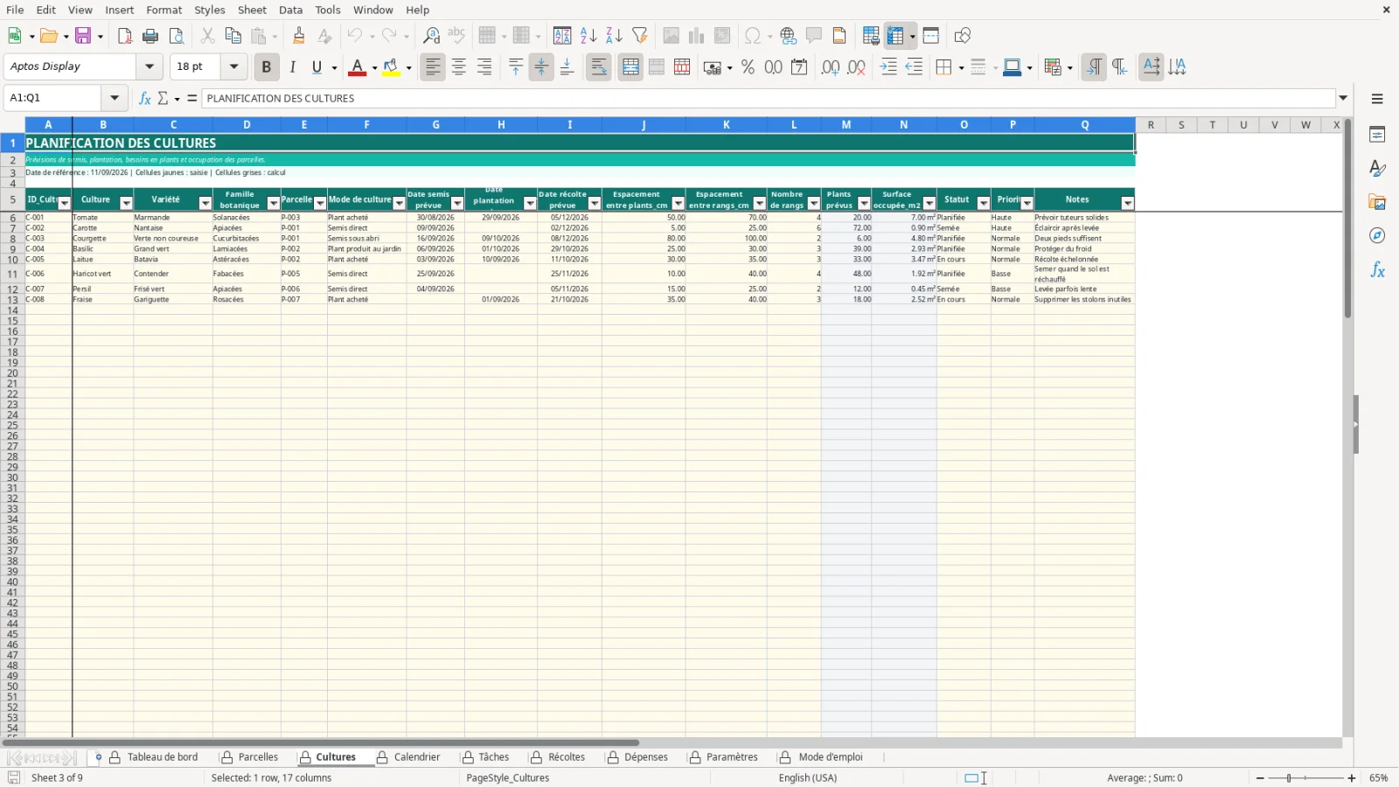Viewport: 1399px width, 787px height.
Task: Click the Print icon
Action: pos(150,36)
